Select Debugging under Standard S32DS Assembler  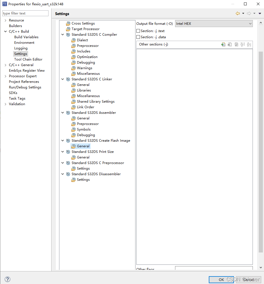point(86,135)
